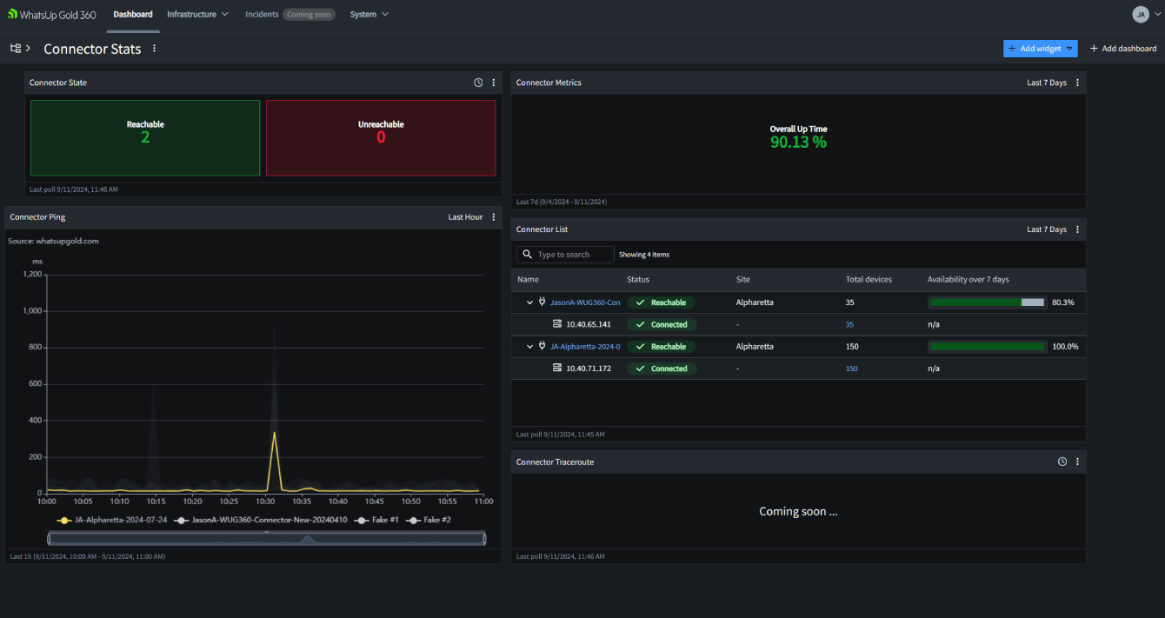Click server icon next to 10.40.65.141
This screenshot has width=1165, height=618.
click(557, 324)
